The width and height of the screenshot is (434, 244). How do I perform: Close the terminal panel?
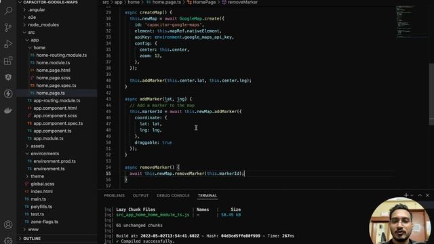[x=427, y=195]
